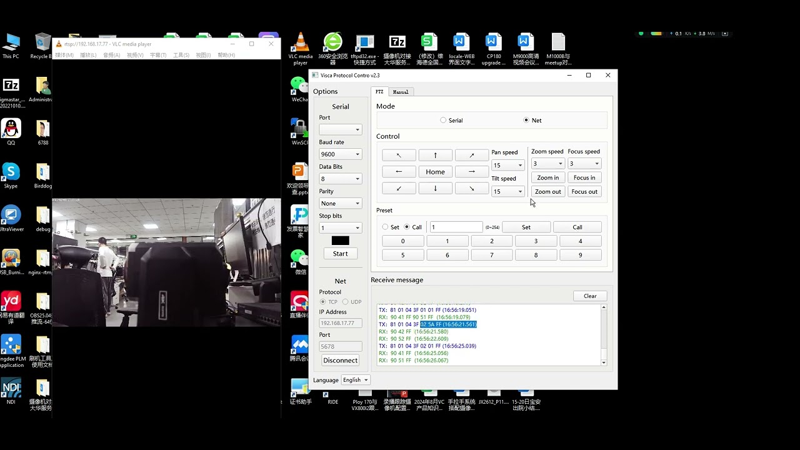Open Baud rate 9600 dropdown
Viewport: 800px width, 450px height.
[x=340, y=154]
